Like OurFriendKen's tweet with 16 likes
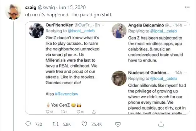 pos(78,112)
